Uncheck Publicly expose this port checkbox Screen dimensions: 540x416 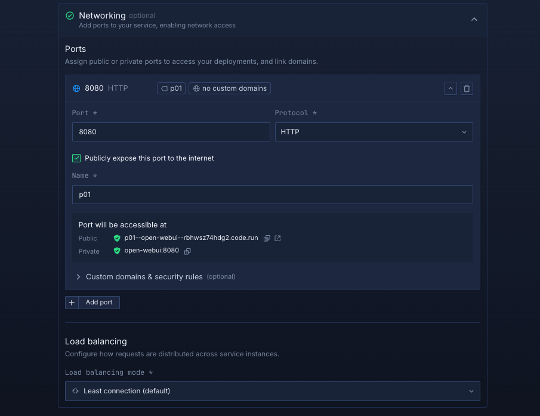(76, 158)
